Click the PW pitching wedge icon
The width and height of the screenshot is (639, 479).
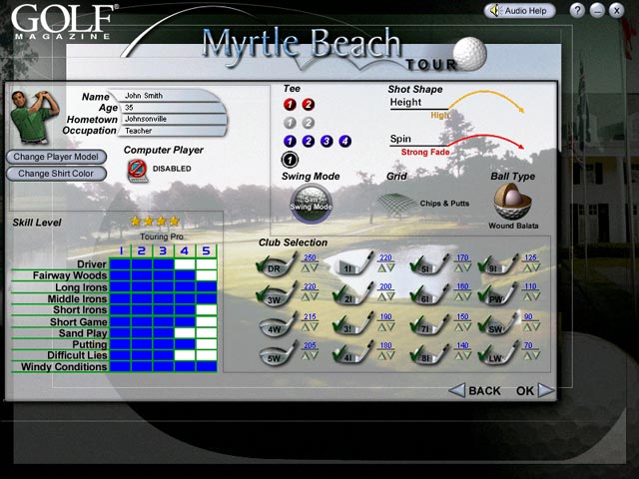[498, 294]
